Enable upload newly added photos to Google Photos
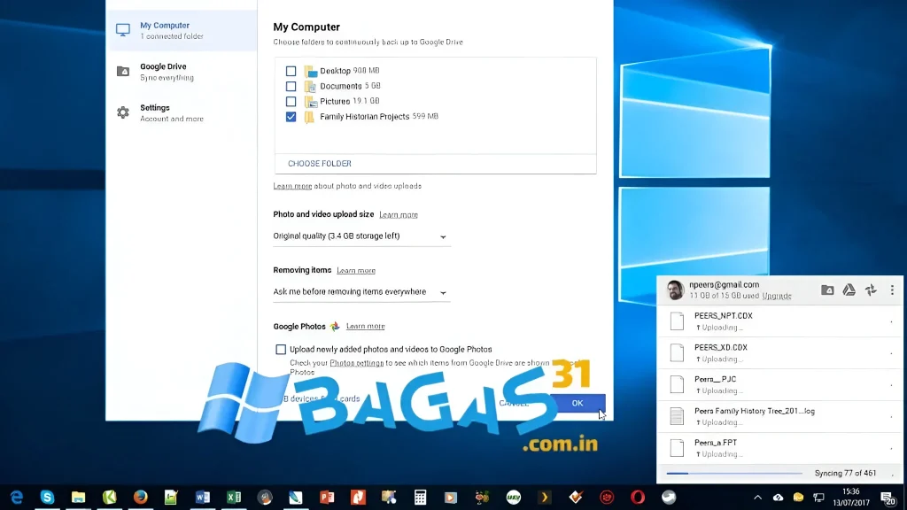Screen dimensions: 907x510 coord(281,349)
